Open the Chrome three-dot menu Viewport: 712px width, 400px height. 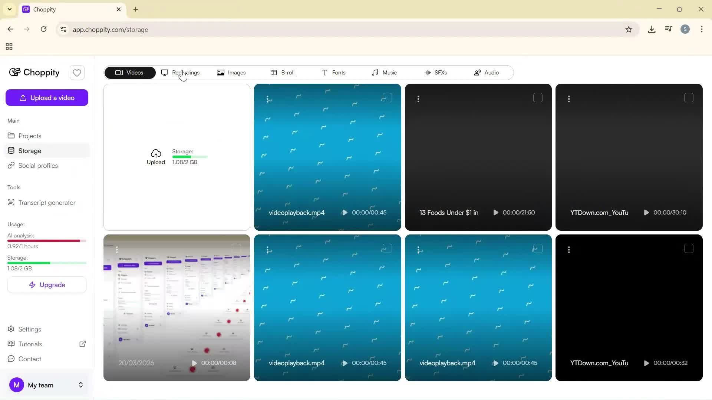click(x=702, y=29)
